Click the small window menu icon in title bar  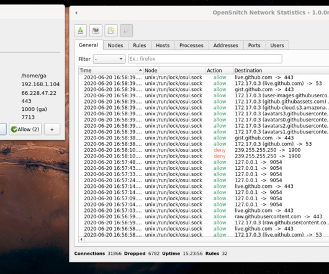[x=76, y=13]
